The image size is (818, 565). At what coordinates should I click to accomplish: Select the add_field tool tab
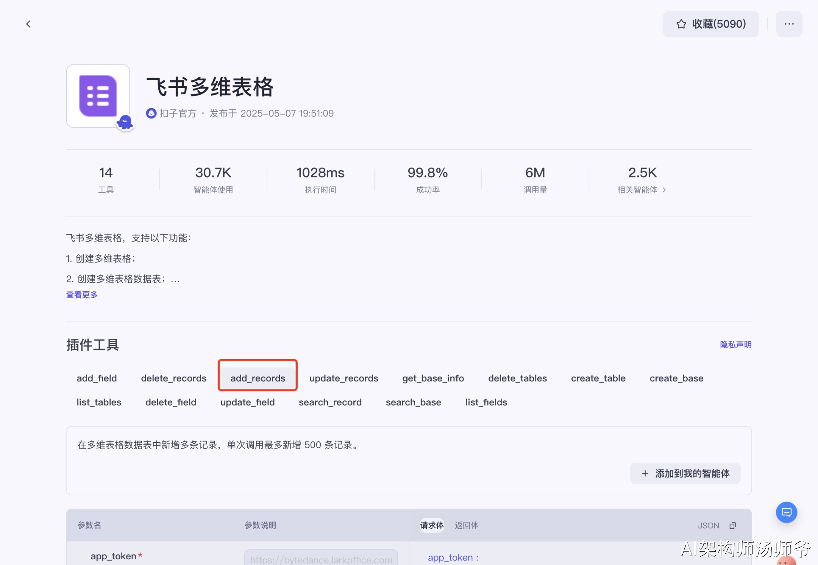(x=97, y=378)
